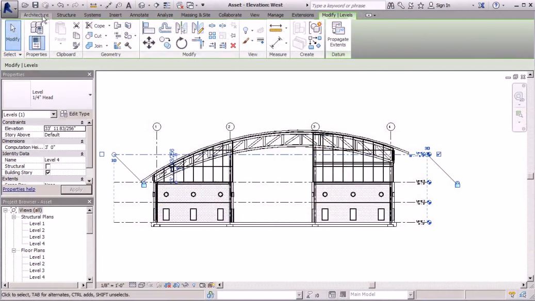
Task: Open Levels (1) filter dropdown
Action: (54, 114)
